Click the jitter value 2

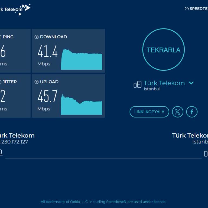[3, 96]
